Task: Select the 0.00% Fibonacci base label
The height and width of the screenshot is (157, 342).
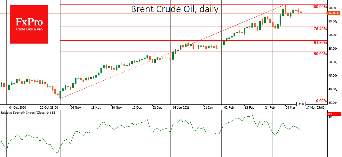Action: 321,101
